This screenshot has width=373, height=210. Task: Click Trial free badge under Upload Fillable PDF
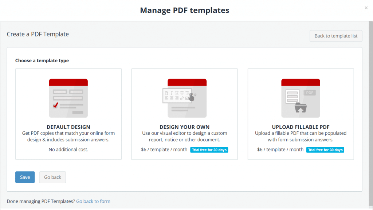325,150
